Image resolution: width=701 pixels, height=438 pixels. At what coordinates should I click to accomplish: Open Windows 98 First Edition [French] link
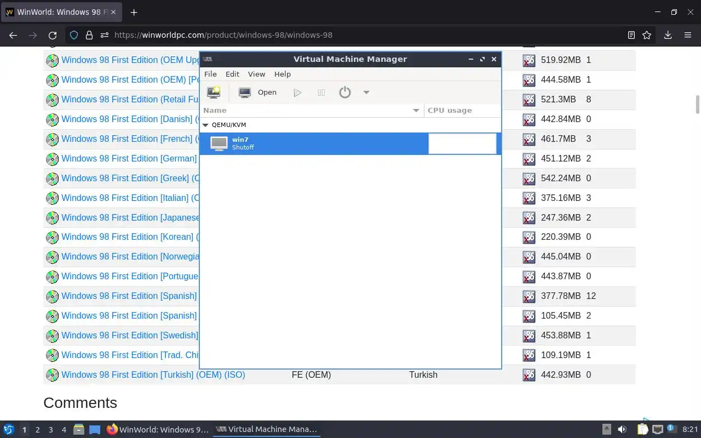[130, 139]
